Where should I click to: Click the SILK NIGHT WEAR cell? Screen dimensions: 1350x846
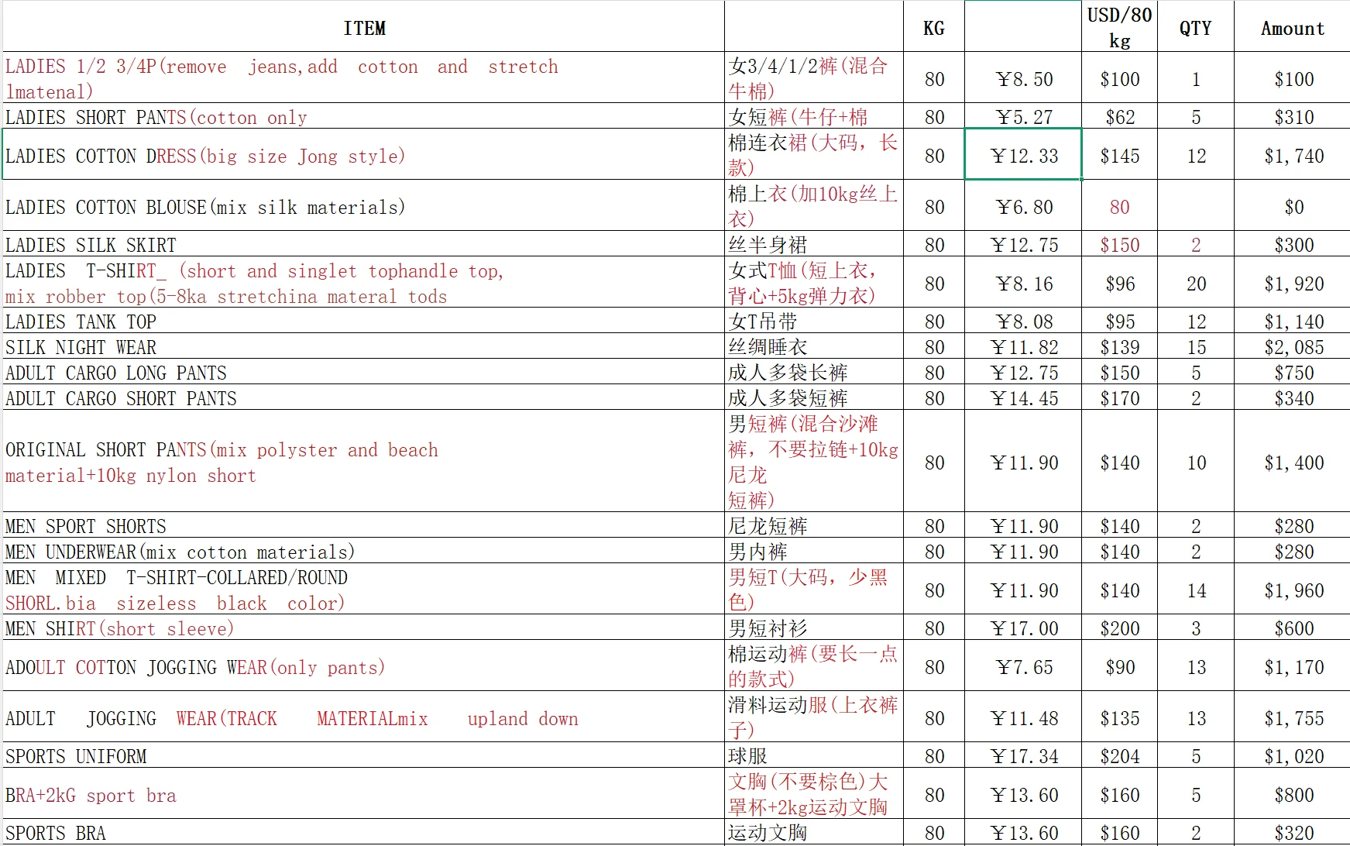(x=363, y=346)
